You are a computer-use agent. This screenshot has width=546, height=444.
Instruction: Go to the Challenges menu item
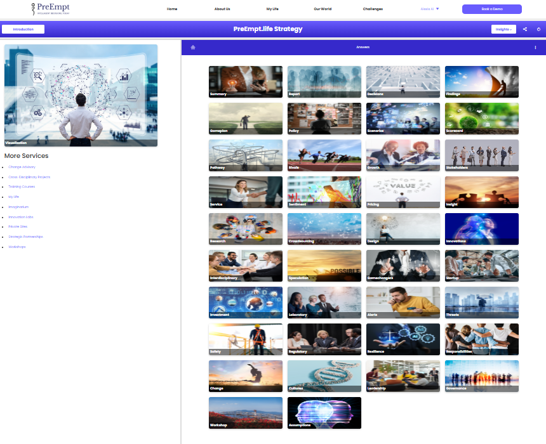click(373, 10)
